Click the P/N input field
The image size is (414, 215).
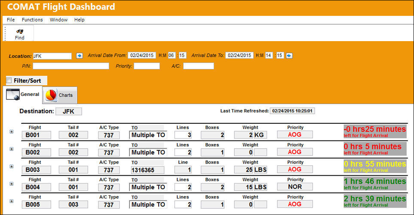pos(71,66)
